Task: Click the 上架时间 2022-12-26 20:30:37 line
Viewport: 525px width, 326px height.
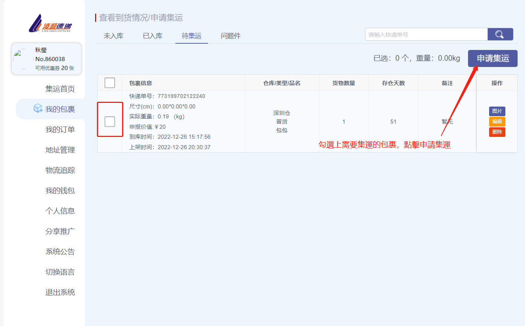Action: [170, 147]
